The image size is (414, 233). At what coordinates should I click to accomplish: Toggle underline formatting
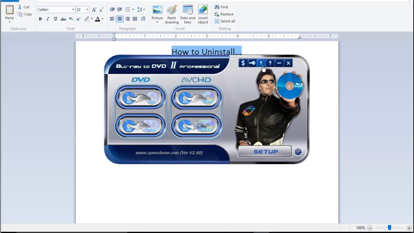(55, 19)
